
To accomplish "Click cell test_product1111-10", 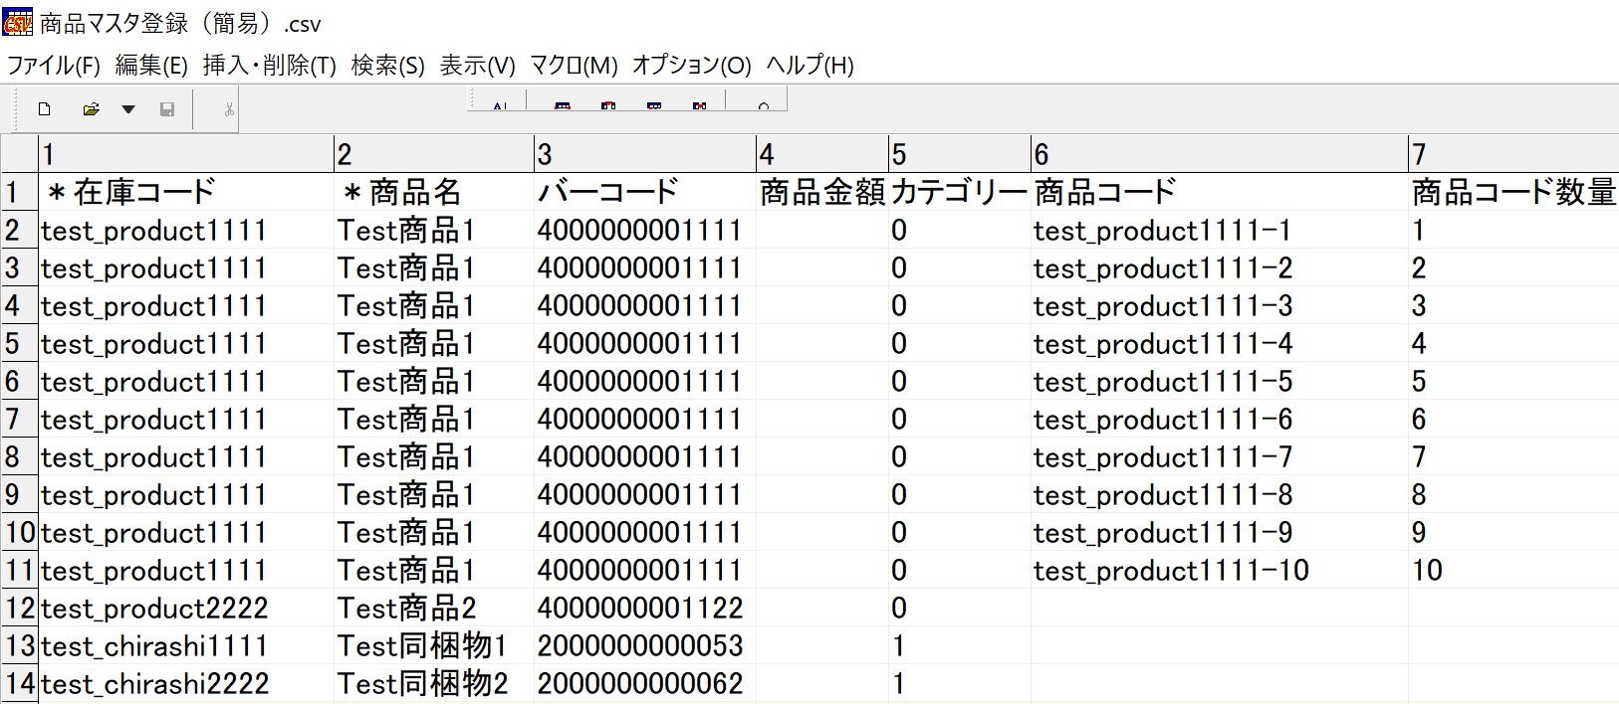I will coord(1220,570).
